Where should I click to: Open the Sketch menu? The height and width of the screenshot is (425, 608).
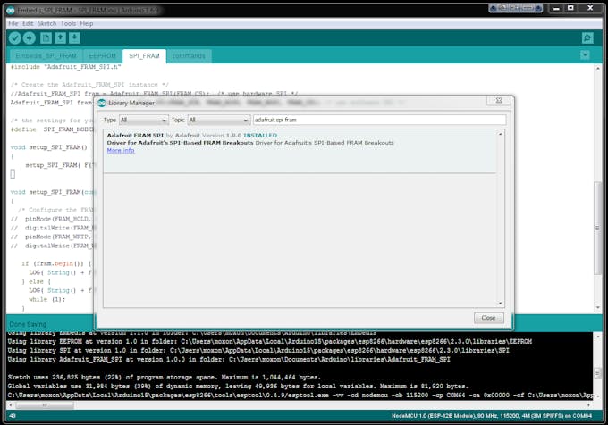[x=46, y=23]
